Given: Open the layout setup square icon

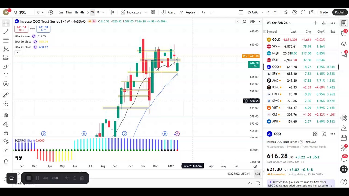Looking at the screenshot, I should [241, 12].
